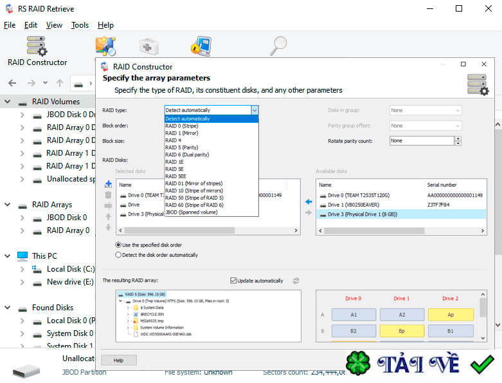Choose JBOD (Spanned volume) option
This screenshot has width=502, height=383.
pos(192,212)
